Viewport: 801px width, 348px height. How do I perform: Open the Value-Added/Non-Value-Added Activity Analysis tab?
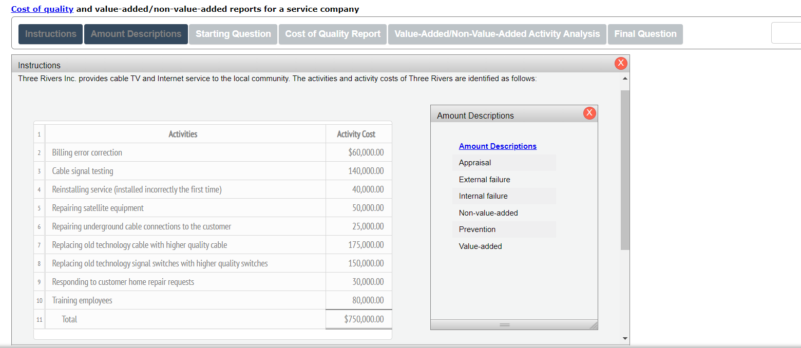point(497,34)
